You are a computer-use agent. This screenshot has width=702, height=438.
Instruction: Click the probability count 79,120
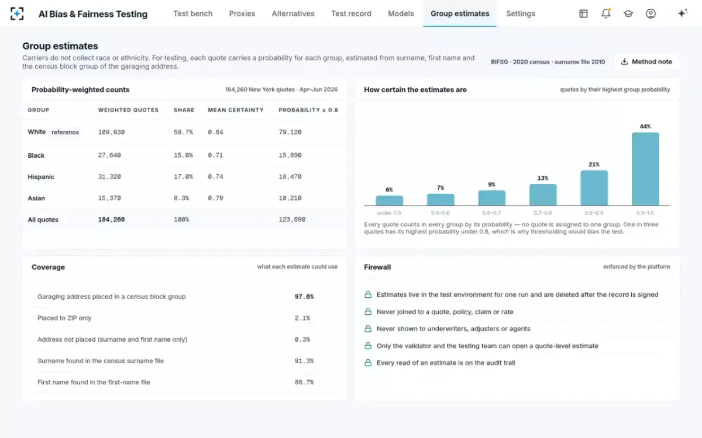(x=290, y=133)
